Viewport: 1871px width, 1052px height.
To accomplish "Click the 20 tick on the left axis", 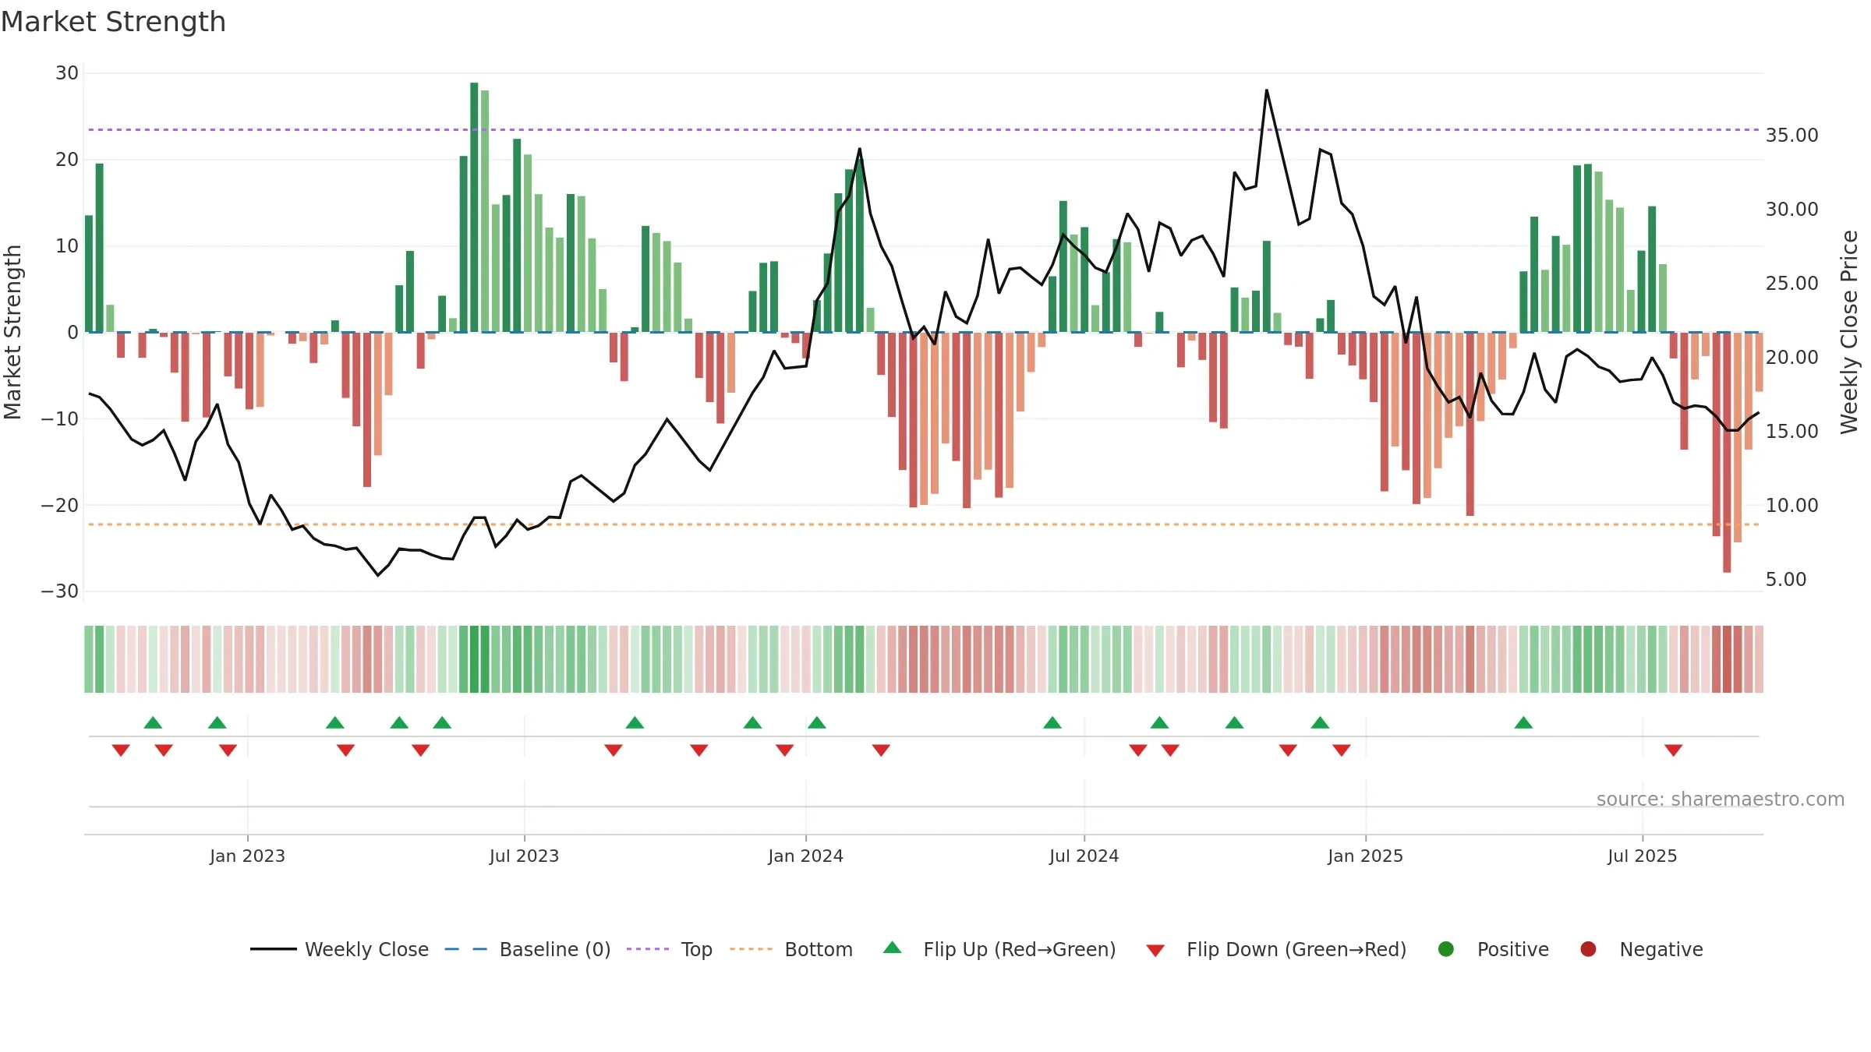I will (67, 160).
